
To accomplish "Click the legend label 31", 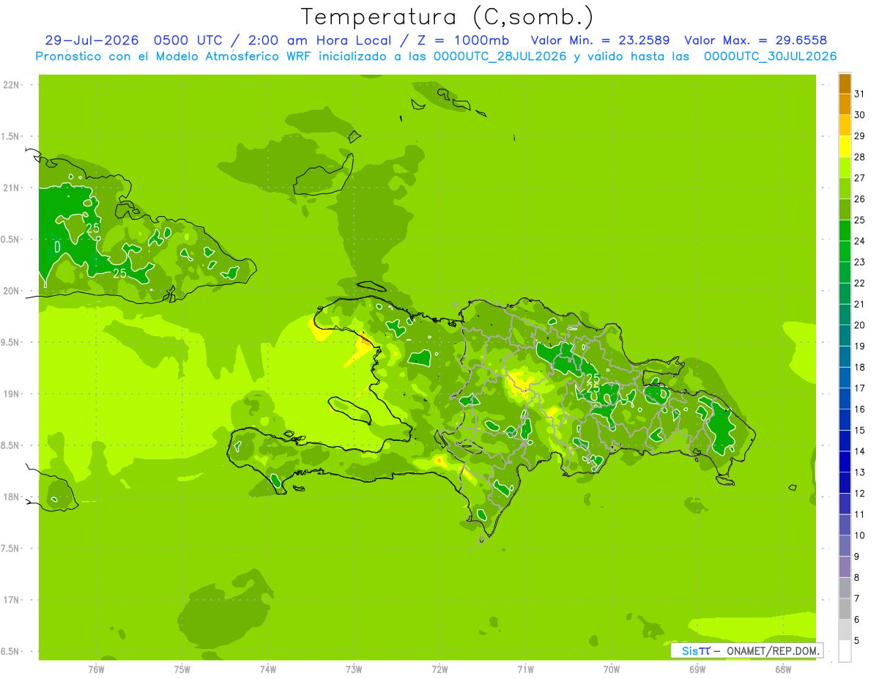I will pos(859,94).
